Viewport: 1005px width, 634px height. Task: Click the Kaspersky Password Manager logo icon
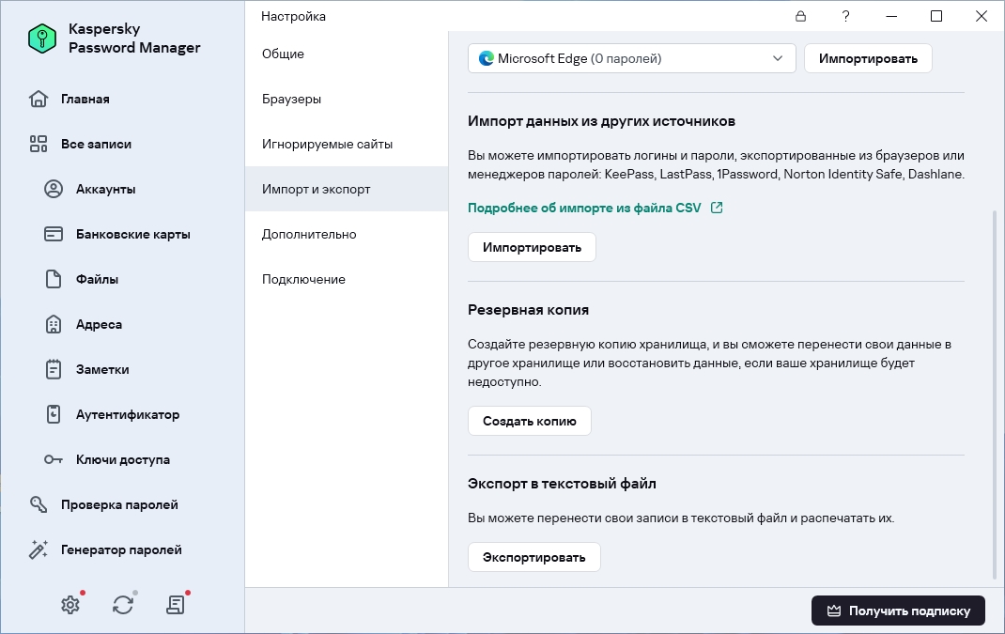tap(42, 39)
